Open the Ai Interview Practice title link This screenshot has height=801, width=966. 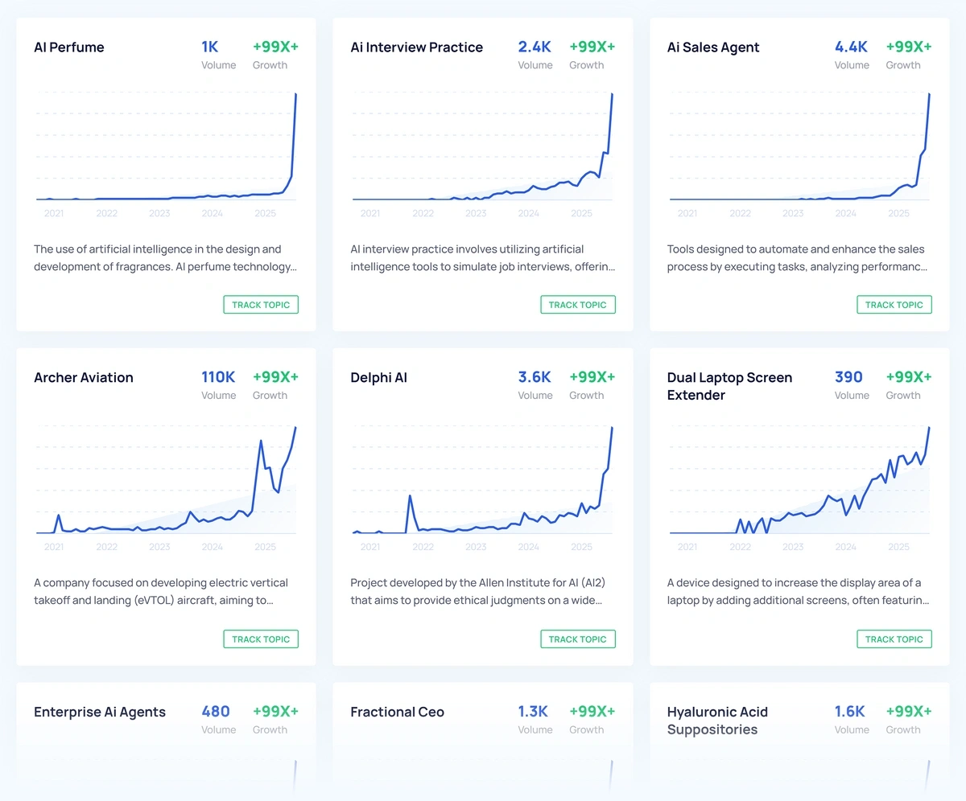click(416, 47)
